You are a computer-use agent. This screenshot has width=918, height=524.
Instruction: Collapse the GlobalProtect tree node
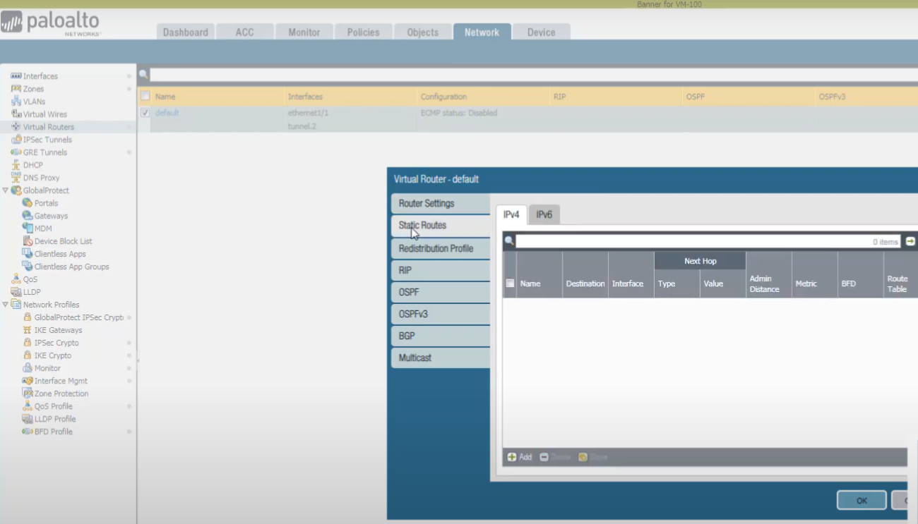click(x=5, y=190)
